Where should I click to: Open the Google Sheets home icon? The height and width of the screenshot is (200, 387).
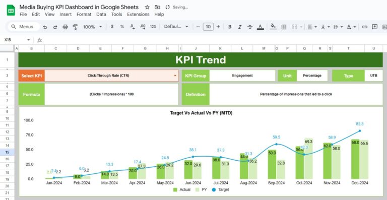(11, 11)
